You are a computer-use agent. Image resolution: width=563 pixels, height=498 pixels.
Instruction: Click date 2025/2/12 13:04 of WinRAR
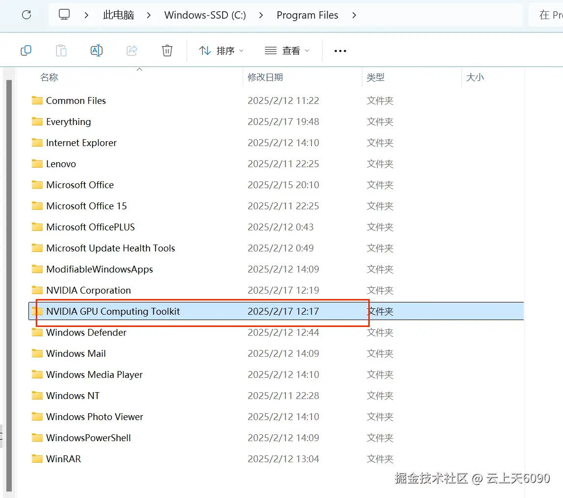point(283,459)
